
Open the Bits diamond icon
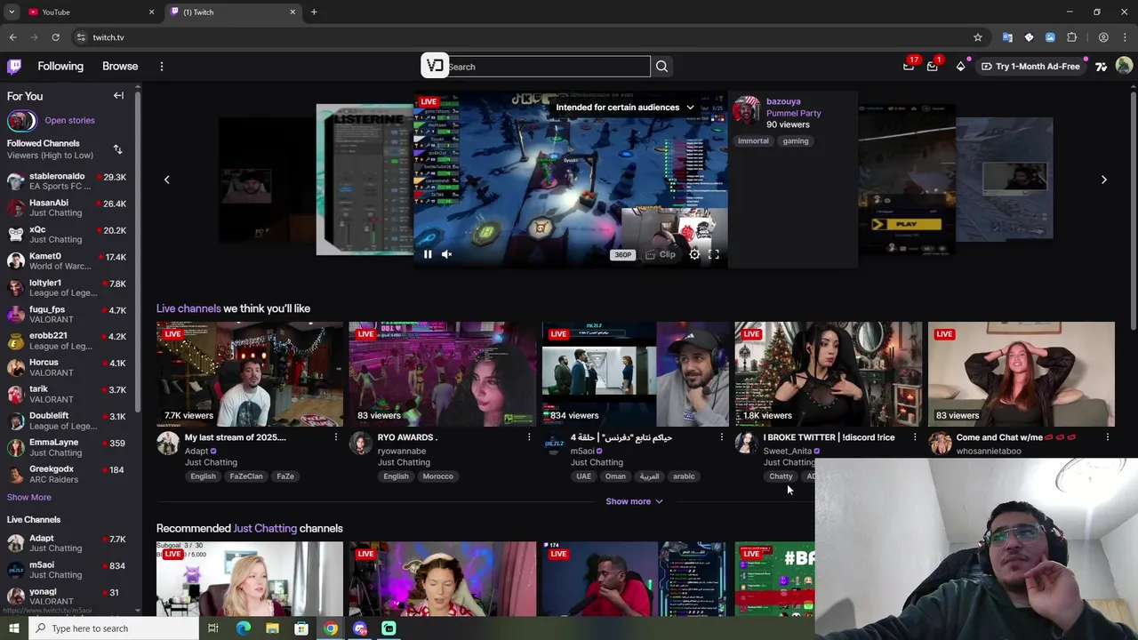point(961,66)
